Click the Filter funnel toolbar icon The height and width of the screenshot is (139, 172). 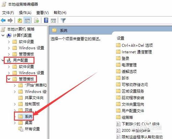click(63, 20)
